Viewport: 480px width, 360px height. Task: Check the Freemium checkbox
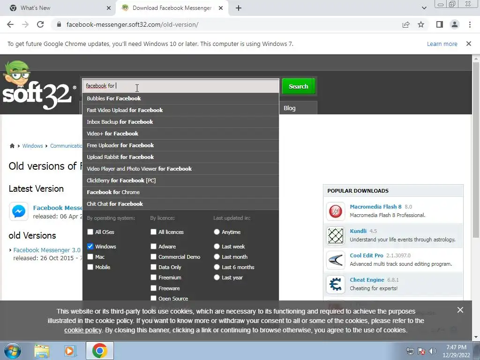pyautogui.click(x=153, y=277)
